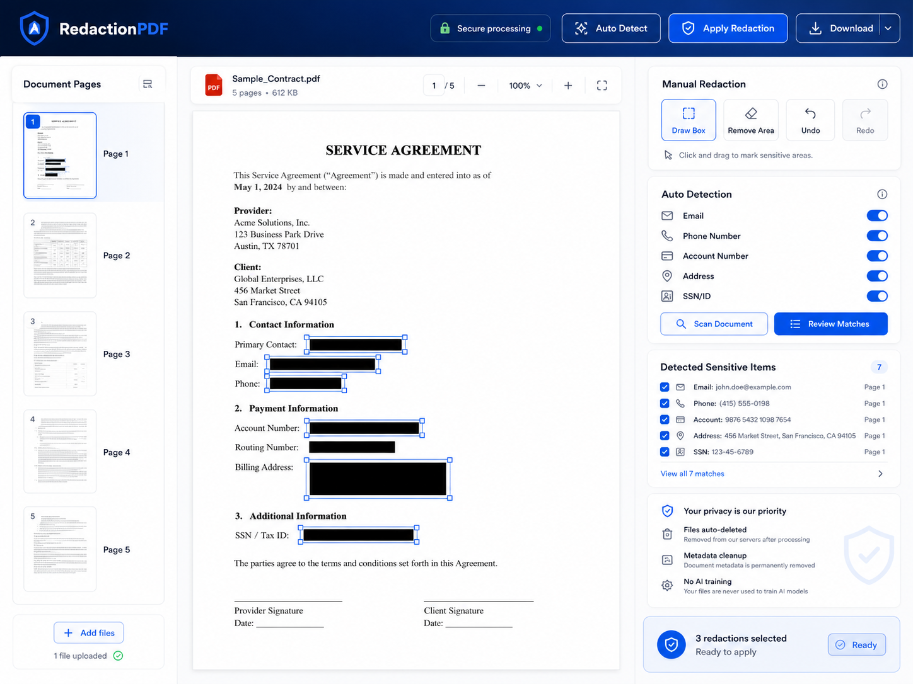Click the Files auto-deleted trash icon
The height and width of the screenshot is (684, 913).
click(x=667, y=534)
